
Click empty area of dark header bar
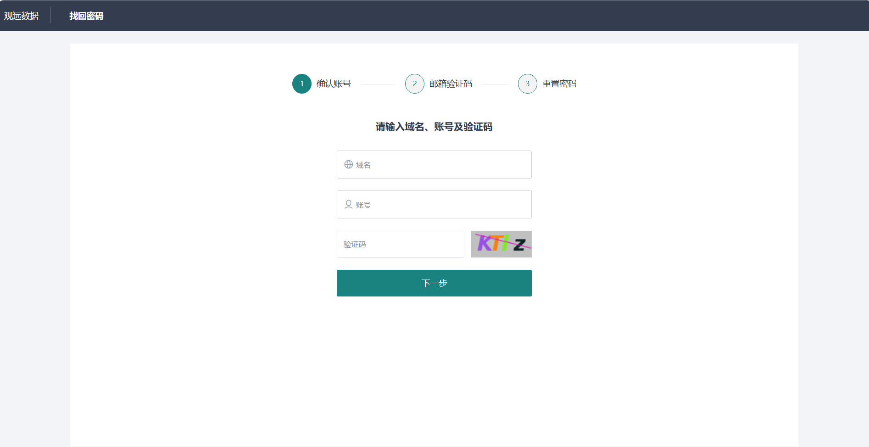click(459, 16)
